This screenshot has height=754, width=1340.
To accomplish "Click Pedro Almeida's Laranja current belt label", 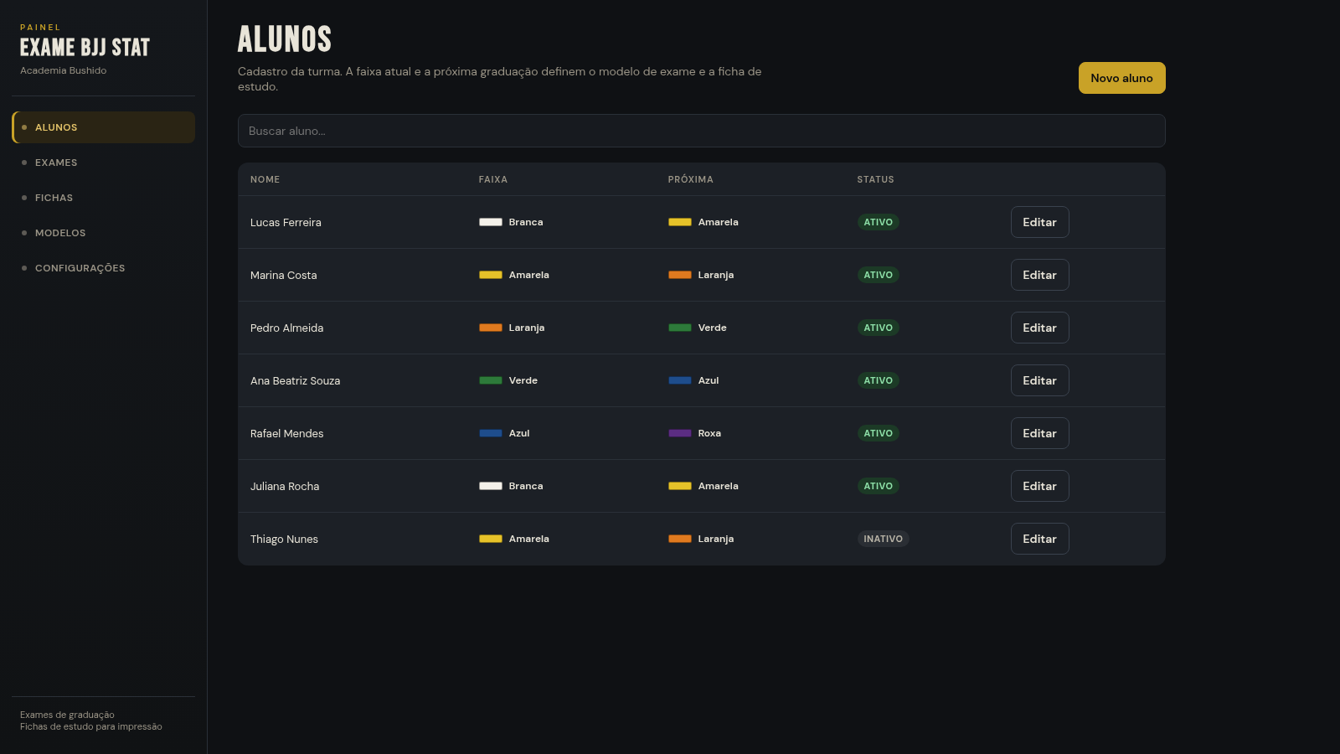I will 527,328.
